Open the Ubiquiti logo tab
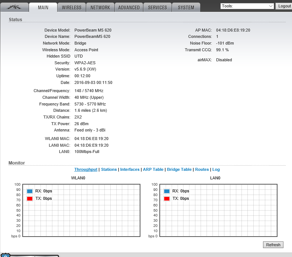 (x=14, y=7)
